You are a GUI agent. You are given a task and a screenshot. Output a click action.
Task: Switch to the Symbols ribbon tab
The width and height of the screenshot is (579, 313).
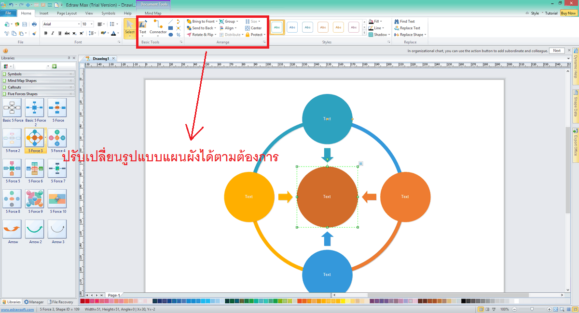(x=109, y=13)
